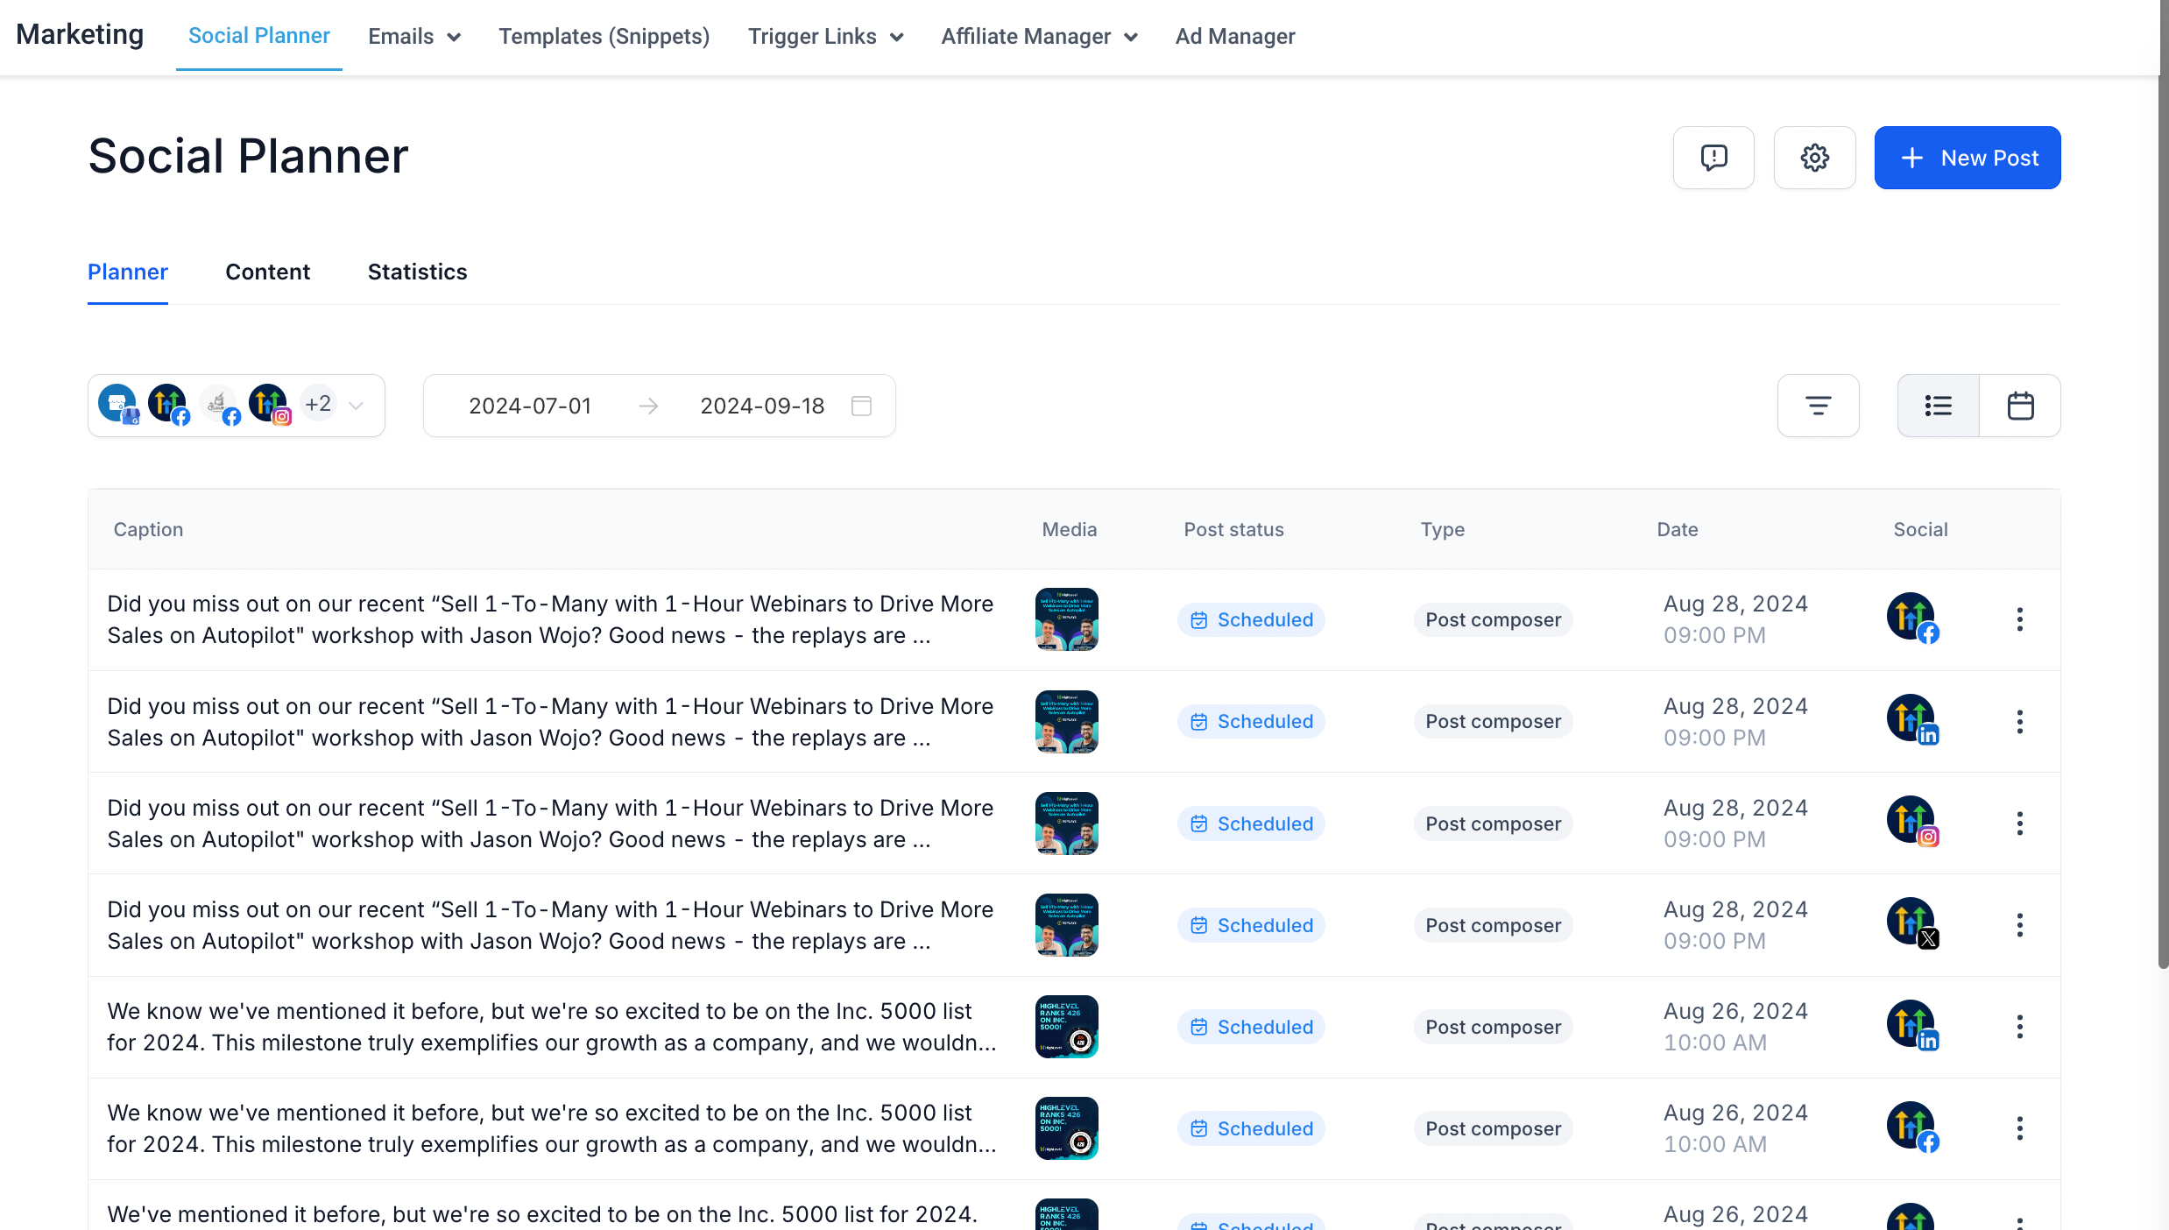
Task: Open more options for Facebook Aug 26 post
Action: tap(2019, 1128)
